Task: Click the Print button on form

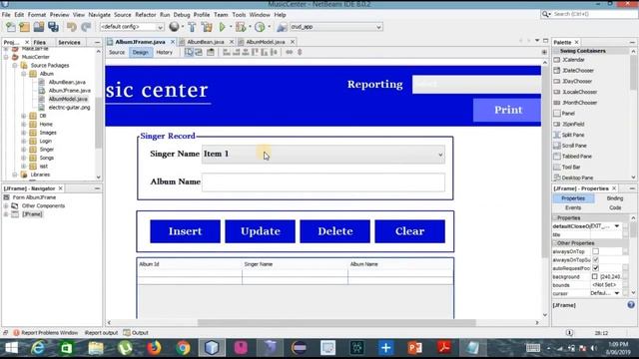Action: (x=507, y=110)
